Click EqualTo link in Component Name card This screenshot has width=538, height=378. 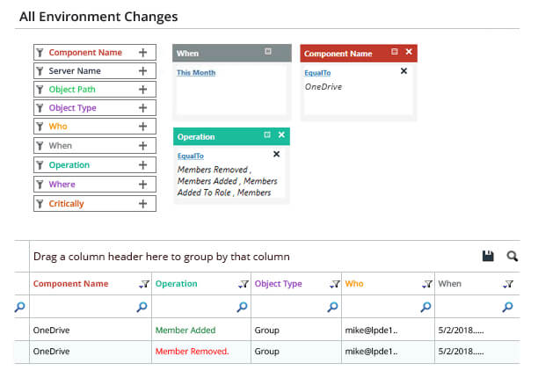317,73
